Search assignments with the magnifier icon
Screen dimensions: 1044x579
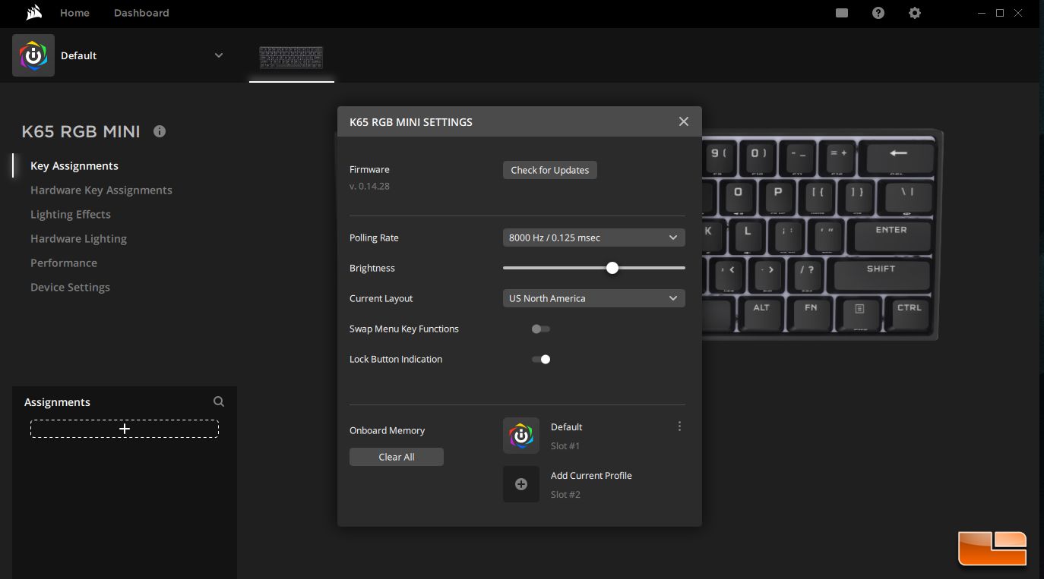[219, 402]
